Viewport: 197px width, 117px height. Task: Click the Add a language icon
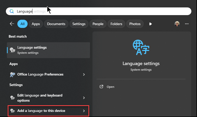coord(13,111)
